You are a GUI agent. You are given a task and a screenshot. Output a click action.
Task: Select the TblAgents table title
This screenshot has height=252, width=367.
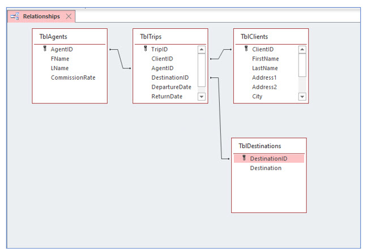(53, 37)
